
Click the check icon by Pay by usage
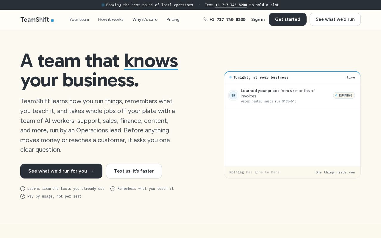(23, 196)
